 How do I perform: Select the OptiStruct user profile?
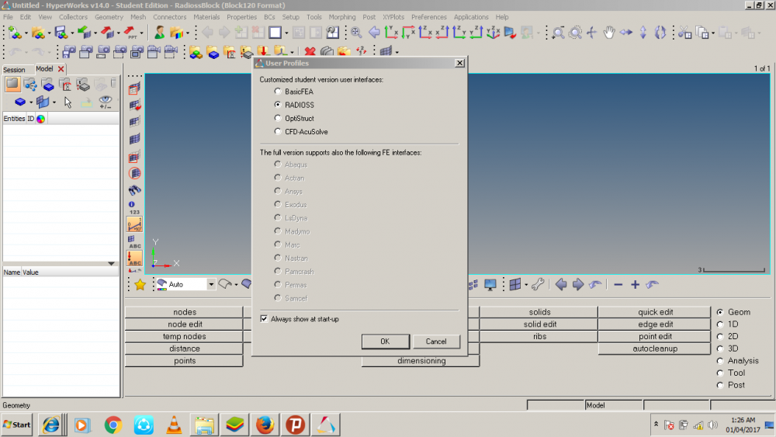tap(278, 118)
